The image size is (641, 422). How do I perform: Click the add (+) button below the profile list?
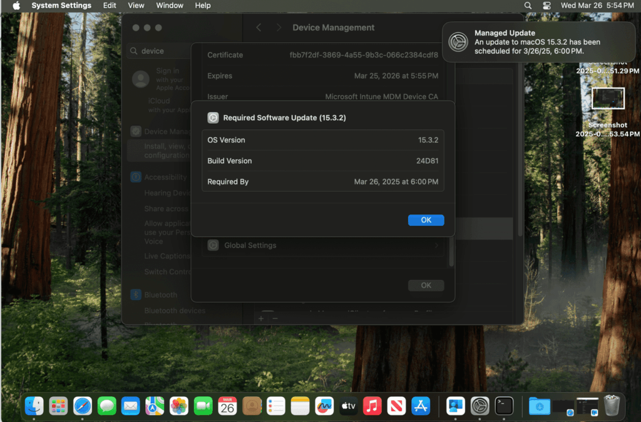tap(261, 318)
